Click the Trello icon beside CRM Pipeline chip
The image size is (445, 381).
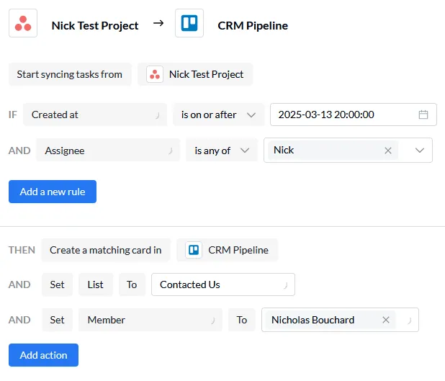(x=193, y=250)
